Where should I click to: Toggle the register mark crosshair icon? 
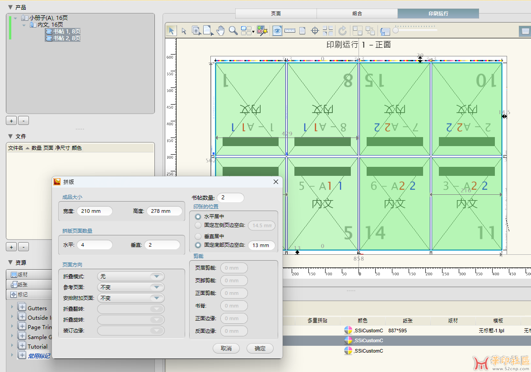pos(315,31)
